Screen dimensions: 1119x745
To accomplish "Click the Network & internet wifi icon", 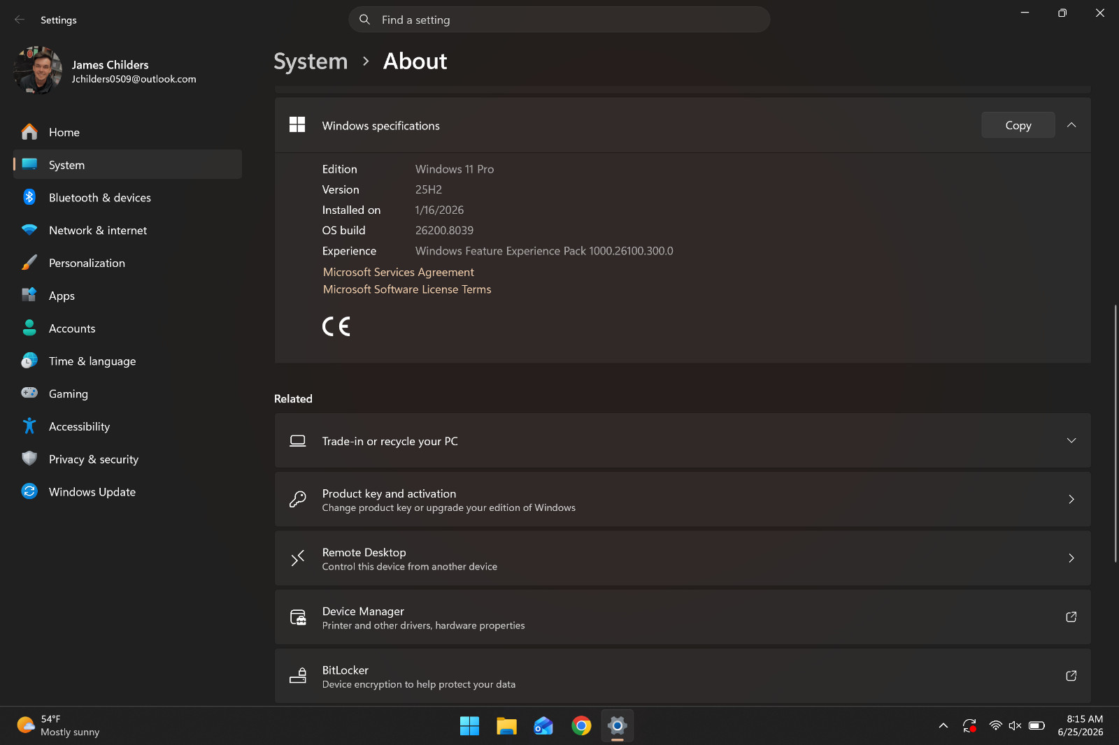I will point(29,230).
